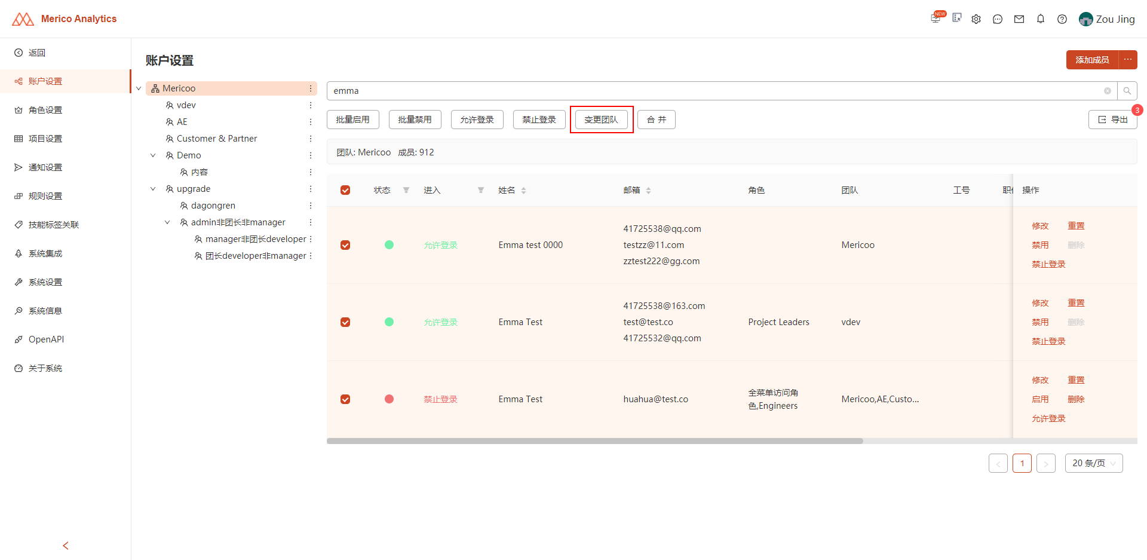Filter the 状态 column with funnel icon

pos(406,190)
